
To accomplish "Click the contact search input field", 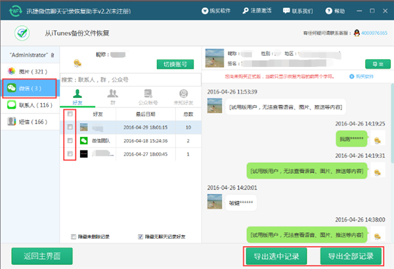I will [131, 79].
